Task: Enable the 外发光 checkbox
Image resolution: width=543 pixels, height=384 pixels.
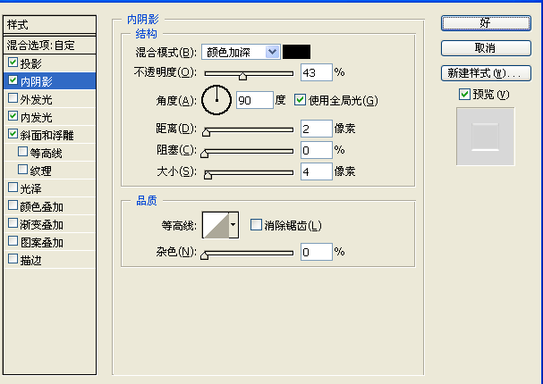Action: tap(13, 98)
